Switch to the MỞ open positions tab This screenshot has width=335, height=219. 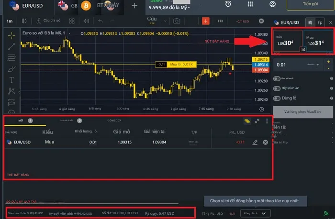25,120
